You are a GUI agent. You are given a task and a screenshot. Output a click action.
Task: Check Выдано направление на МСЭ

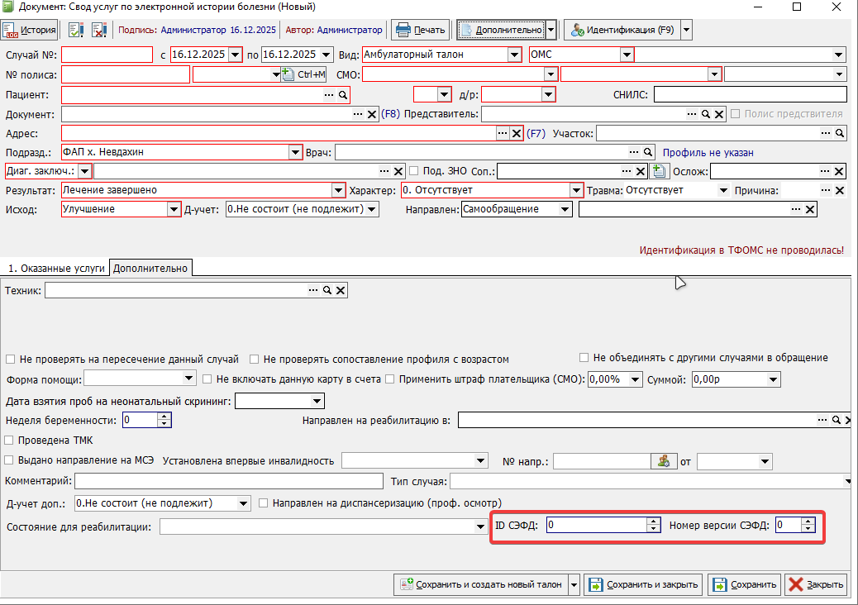(10, 460)
